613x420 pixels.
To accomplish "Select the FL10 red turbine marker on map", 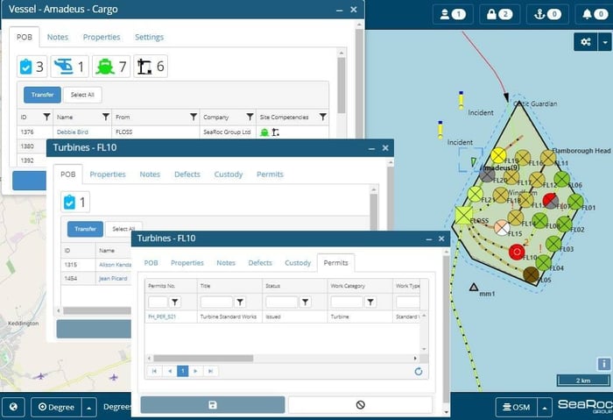I will 517,252.
